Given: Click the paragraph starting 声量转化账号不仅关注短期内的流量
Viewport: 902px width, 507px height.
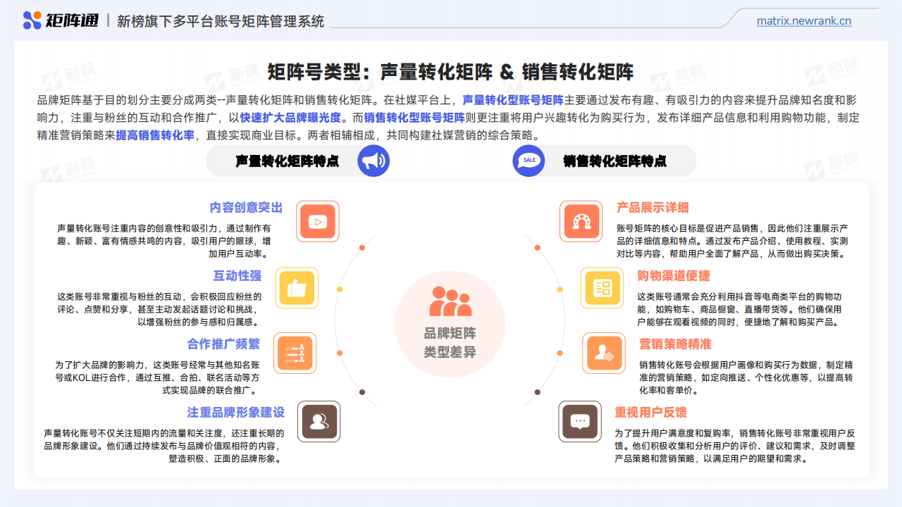Looking at the screenshot, I should (163, 446).
